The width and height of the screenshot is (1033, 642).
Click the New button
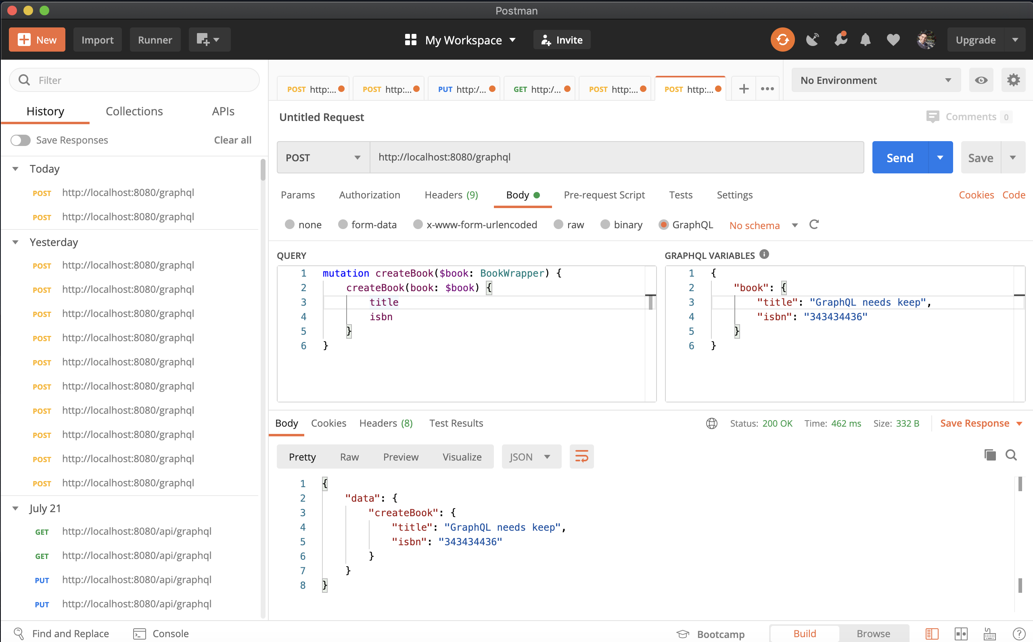point(37,40)
